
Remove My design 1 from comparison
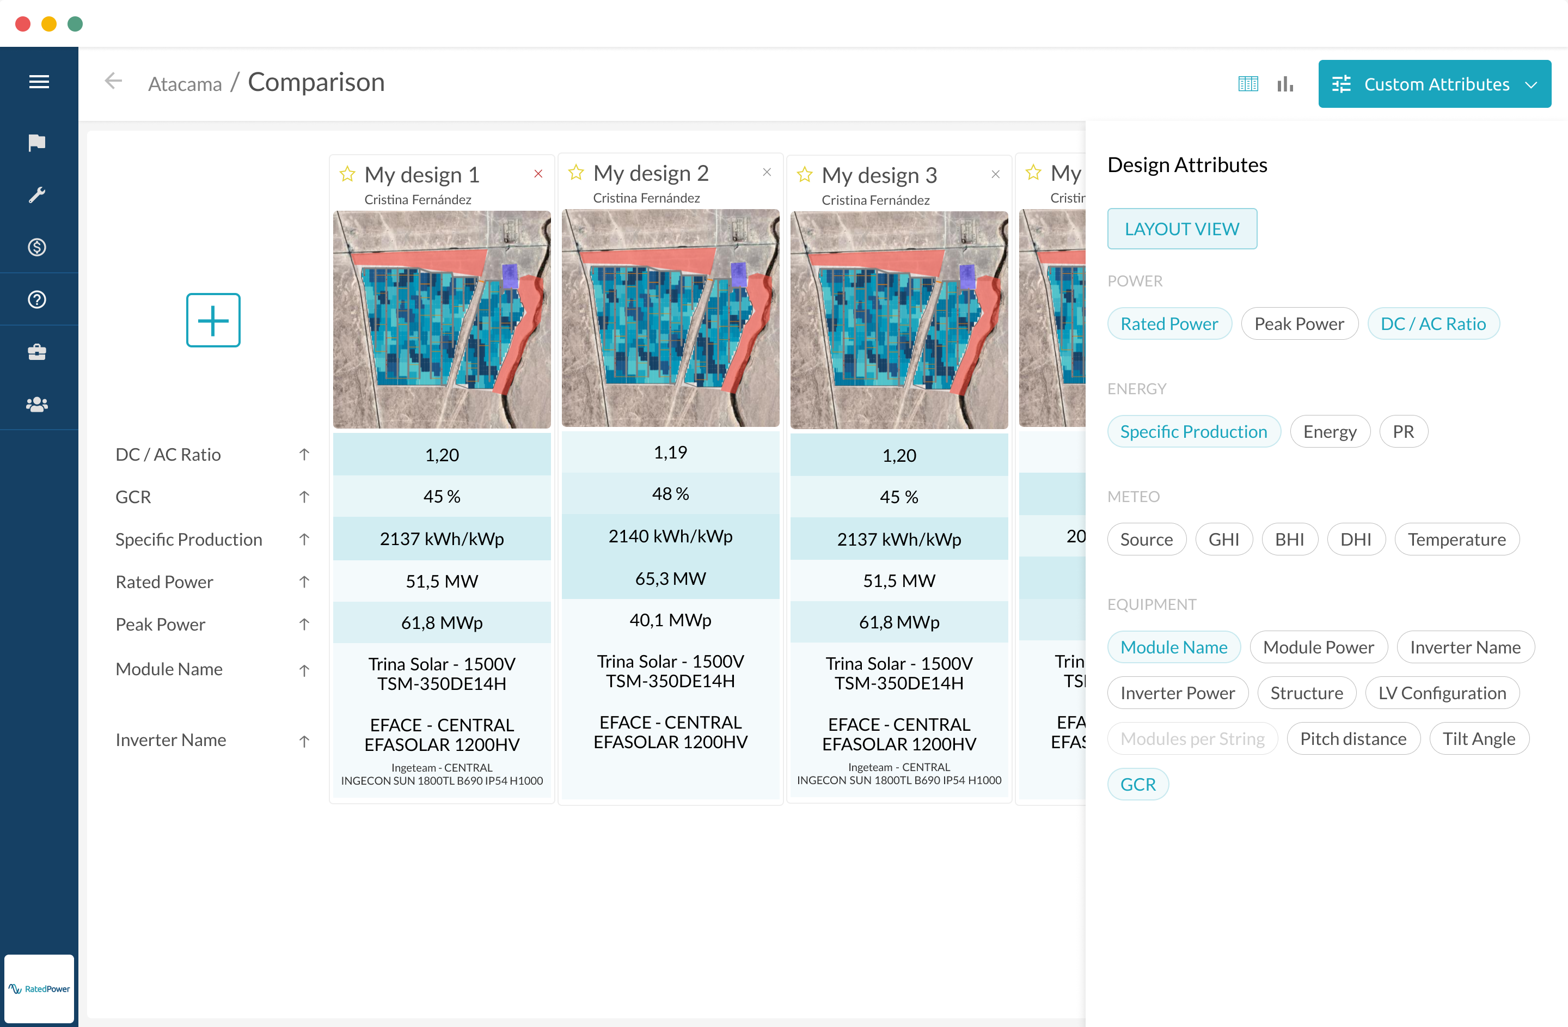pos(538,173)
